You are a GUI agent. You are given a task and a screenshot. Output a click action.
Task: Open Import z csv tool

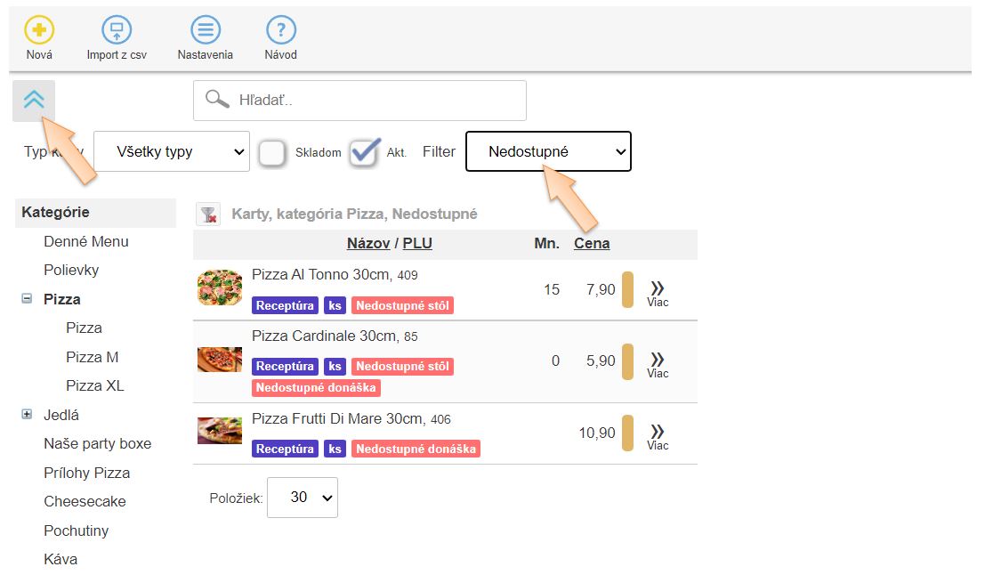(117, 31)
